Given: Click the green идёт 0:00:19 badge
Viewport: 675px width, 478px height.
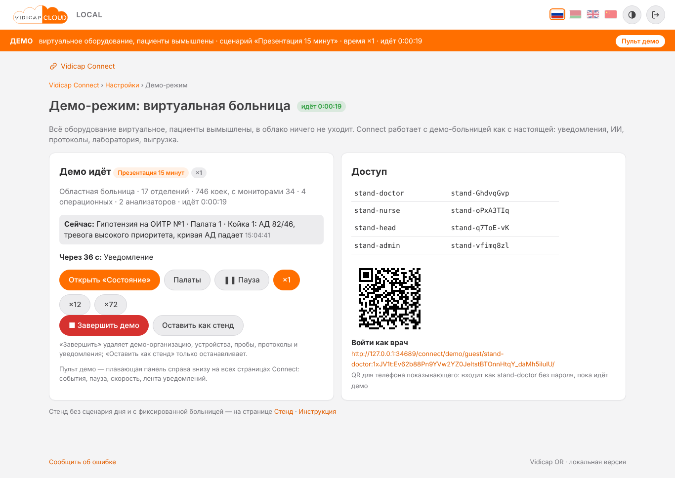Looking at the screenshot, I should coord(322,106).
